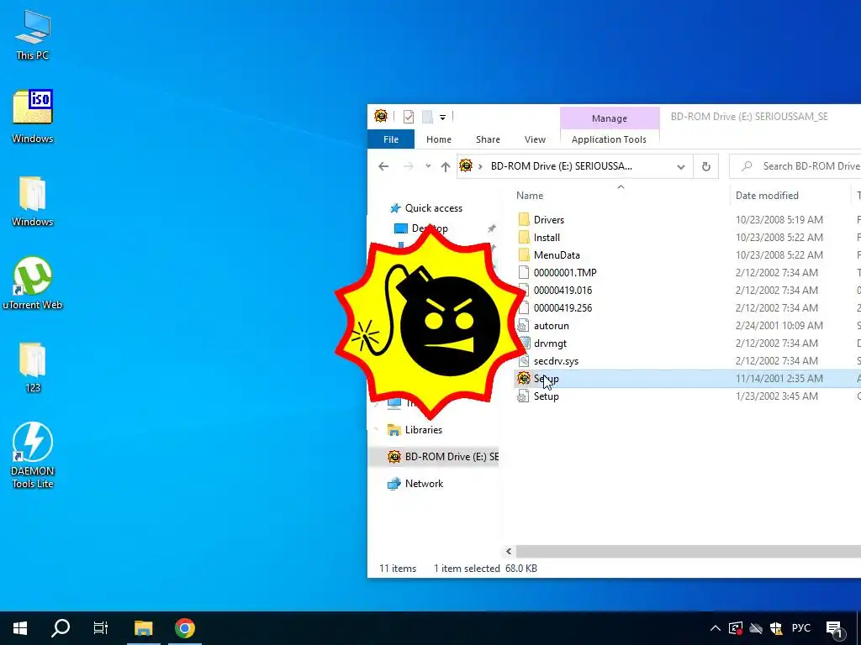Viewport: 861px width, 645px height.
Task: Go back using the Back arrow
Action: click(383, 166)
